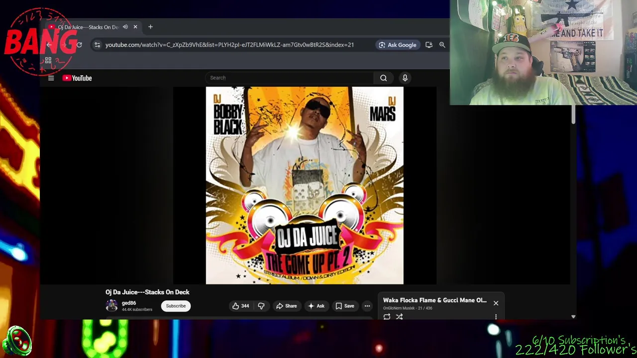
Task: Select the YouTube URL in address bar
Action: [x=229, y=45]
